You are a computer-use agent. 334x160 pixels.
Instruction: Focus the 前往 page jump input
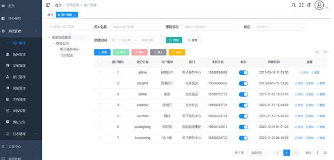tap(318, 153)
